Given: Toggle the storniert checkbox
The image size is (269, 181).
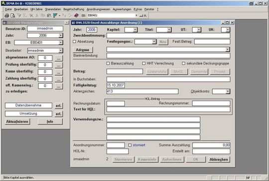Looking at the screenshot, I should click(x=130, y=145).
